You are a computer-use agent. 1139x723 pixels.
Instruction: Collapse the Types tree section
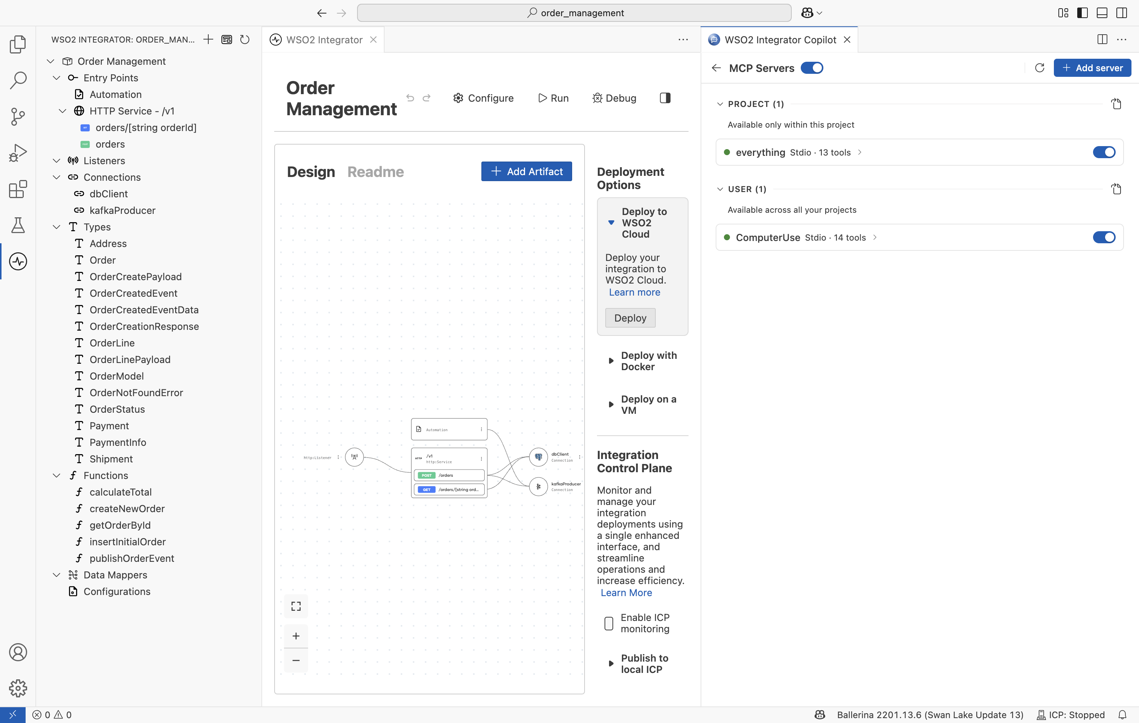57,227
